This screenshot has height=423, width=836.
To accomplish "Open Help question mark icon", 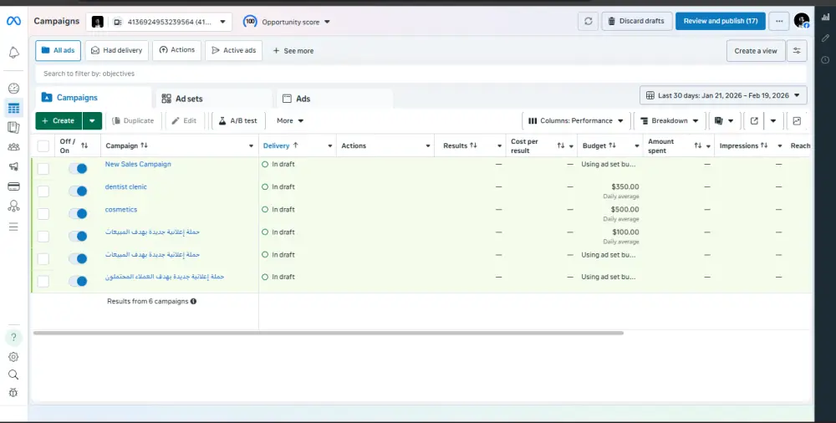I will (14, 337).
